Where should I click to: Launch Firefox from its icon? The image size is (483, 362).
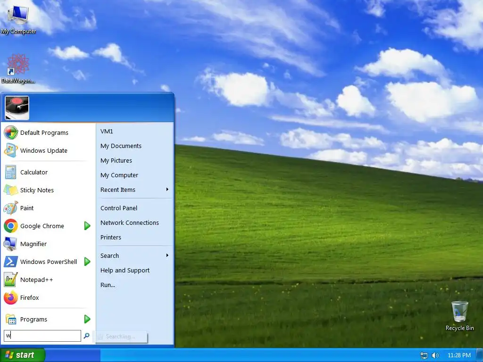point(11,298)
